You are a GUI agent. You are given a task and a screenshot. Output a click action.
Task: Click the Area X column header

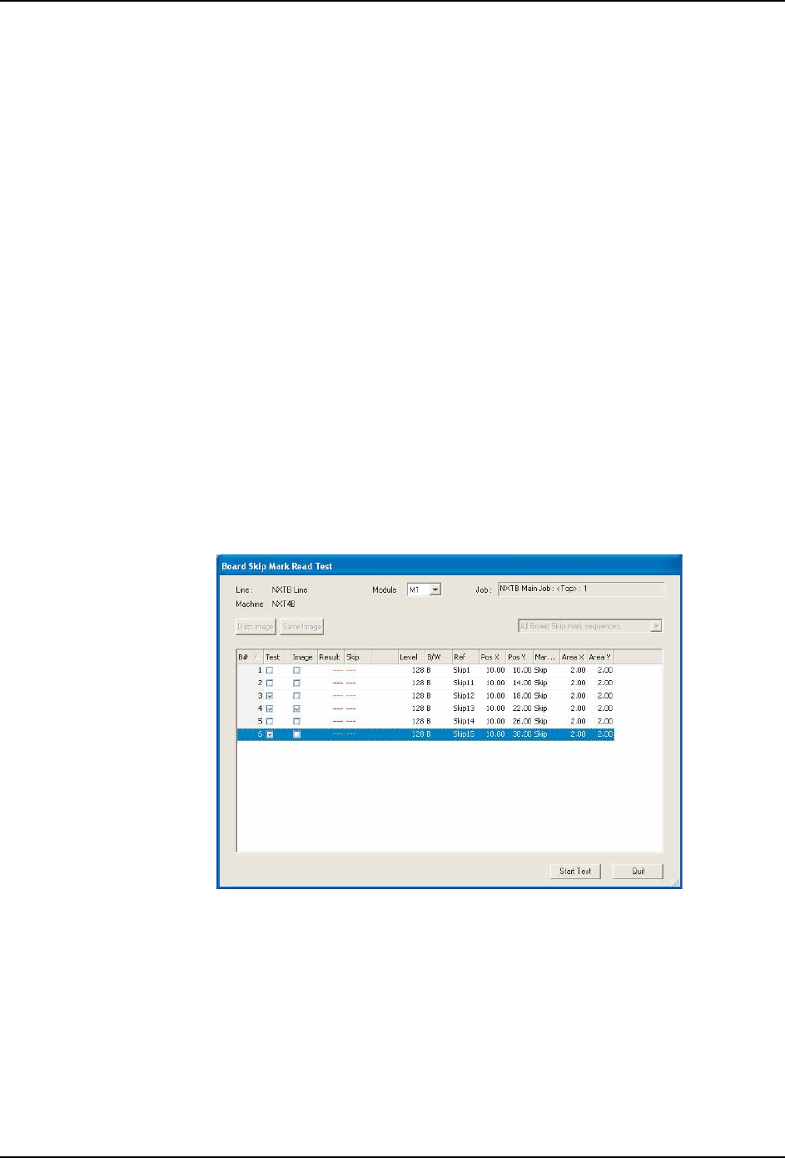(573, 657)
